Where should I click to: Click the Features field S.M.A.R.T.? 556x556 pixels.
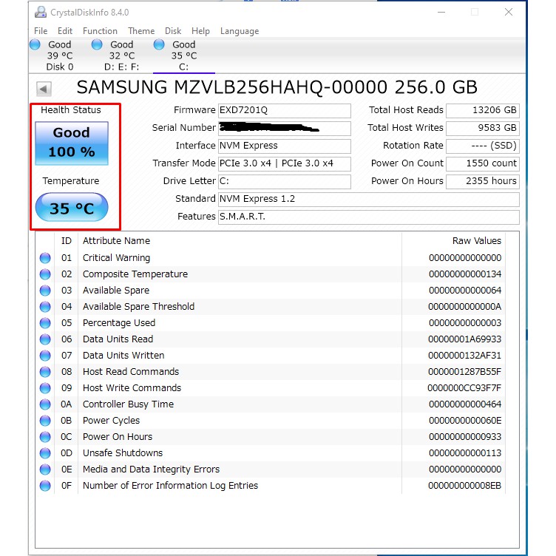(x=369, y=217)
